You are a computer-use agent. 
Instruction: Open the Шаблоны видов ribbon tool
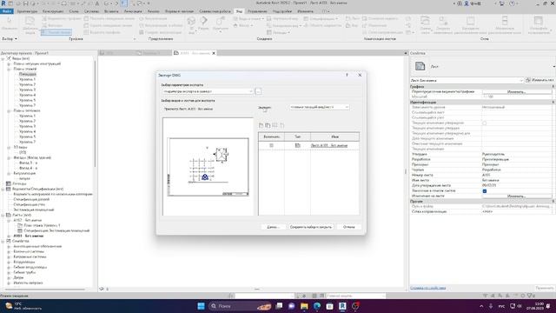click(x=30, y=25)
